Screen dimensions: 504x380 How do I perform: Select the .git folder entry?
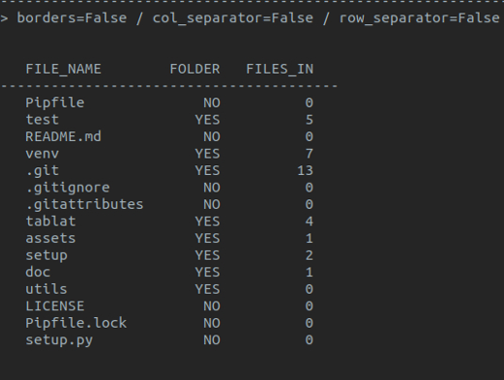(x=42, y=171)
